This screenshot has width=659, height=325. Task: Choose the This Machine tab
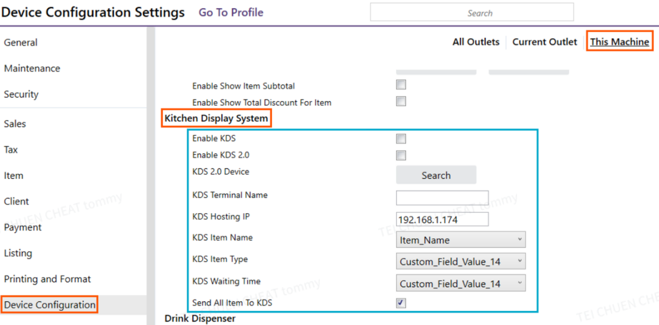619,42
